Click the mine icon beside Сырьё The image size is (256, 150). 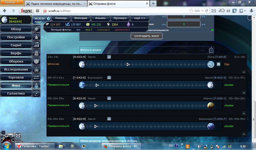click(x=36, y=45)
